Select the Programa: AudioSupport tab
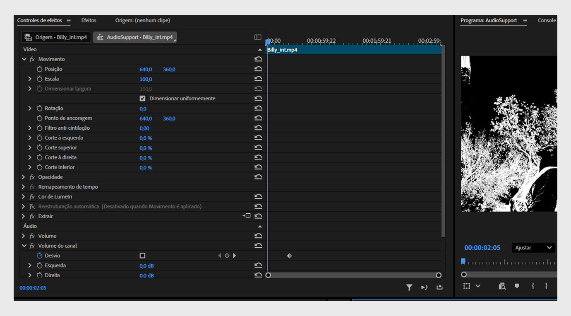The height and width of the screenshot is (316, 571). click(489, 20)
